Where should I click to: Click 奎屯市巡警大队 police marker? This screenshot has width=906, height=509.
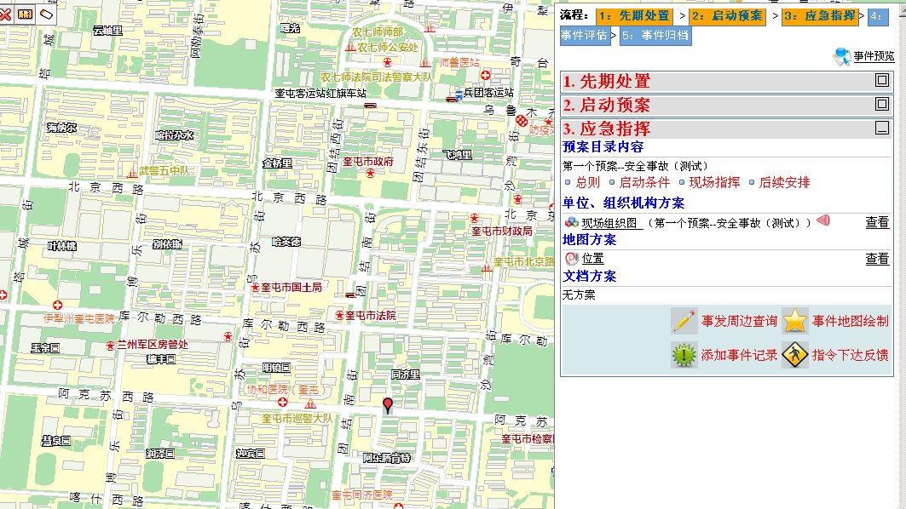click(x=310, y=404)
